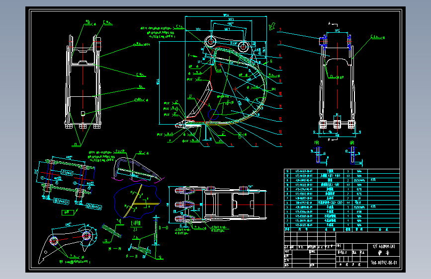This screenshot has height=279, width=431.
Task: Pick the red balloon number 5
Action: pos(207,144)
